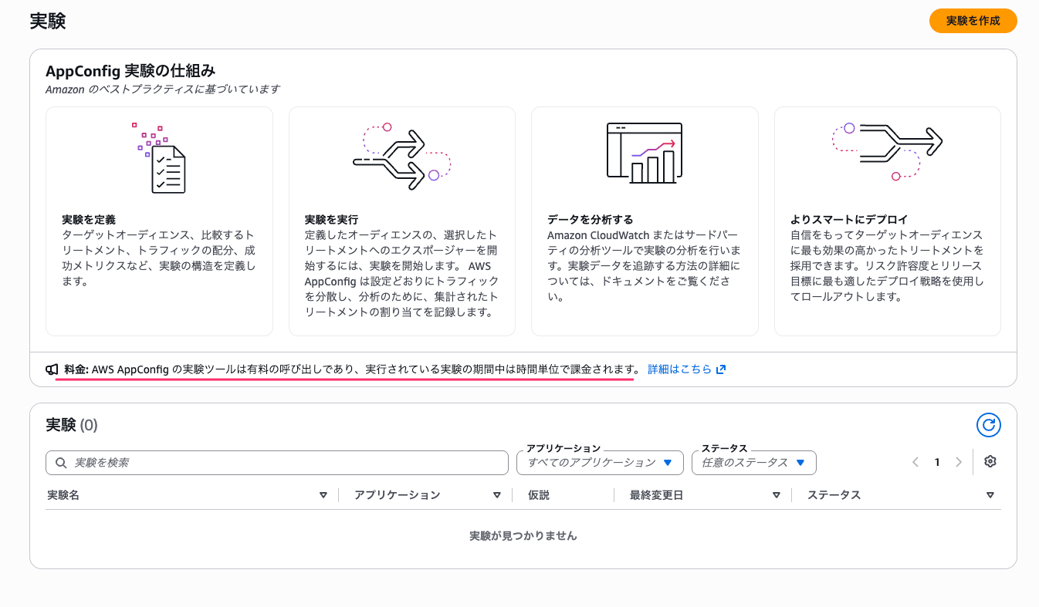Sort by 最終変更日 column arrow
Viewport: 1039px width, 607px height.
777,495
